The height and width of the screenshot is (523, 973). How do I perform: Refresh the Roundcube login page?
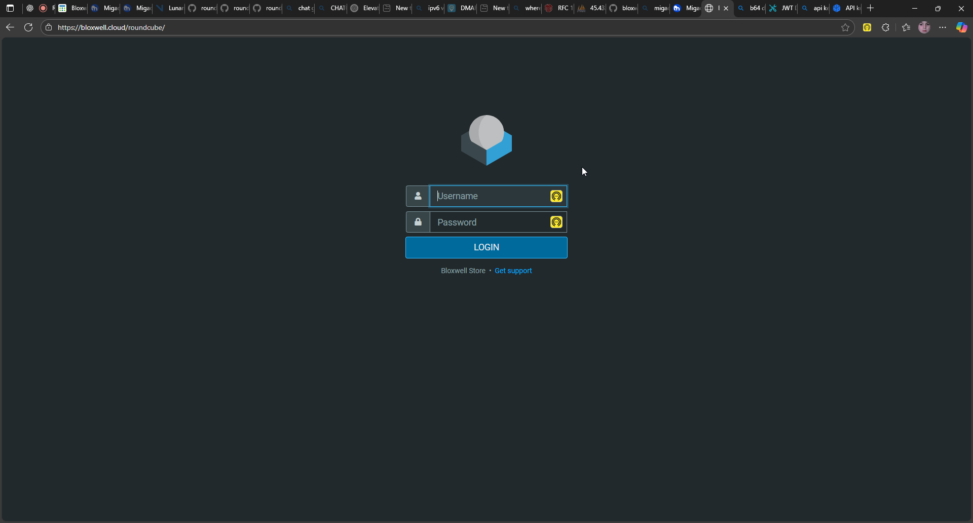coord(28,27)
